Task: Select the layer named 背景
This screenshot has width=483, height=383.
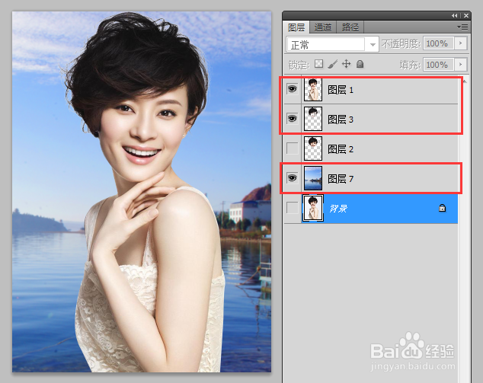Action: pos(370,208)
